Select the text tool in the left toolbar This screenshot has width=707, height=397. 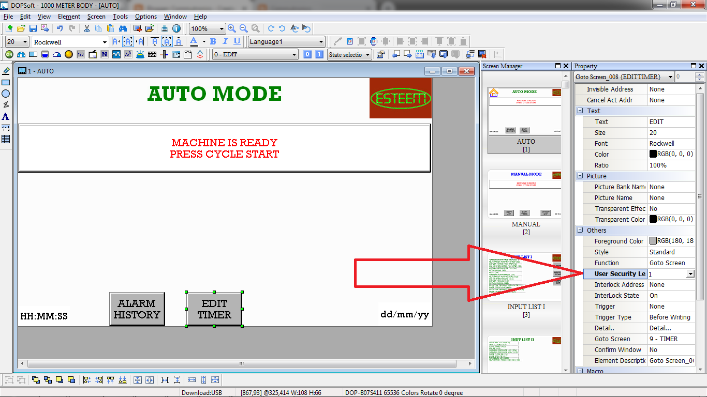6,117
